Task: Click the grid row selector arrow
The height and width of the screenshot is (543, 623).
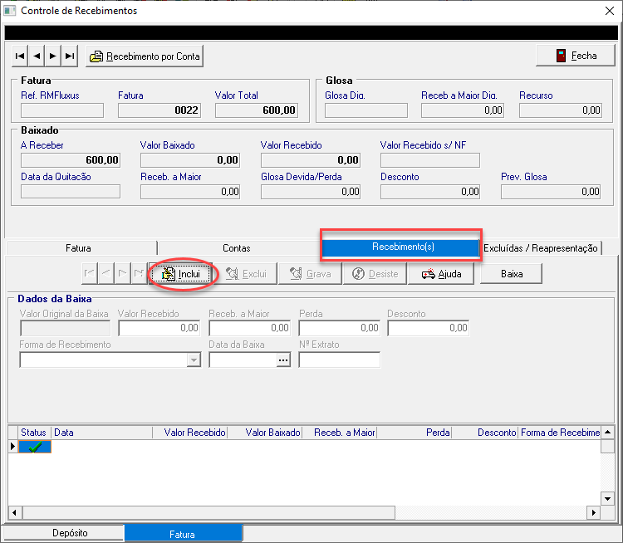Action: [12, 447]
